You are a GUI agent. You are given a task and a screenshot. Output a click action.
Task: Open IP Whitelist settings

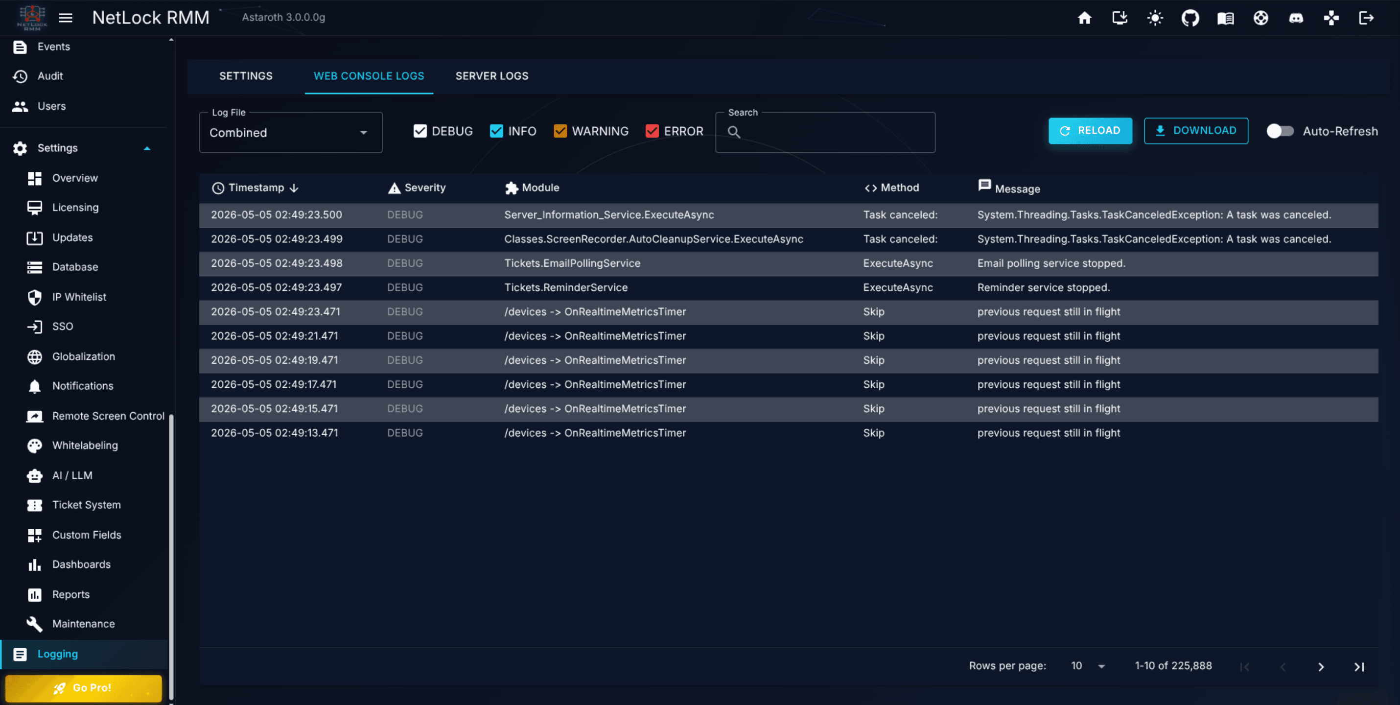point(84,297)
